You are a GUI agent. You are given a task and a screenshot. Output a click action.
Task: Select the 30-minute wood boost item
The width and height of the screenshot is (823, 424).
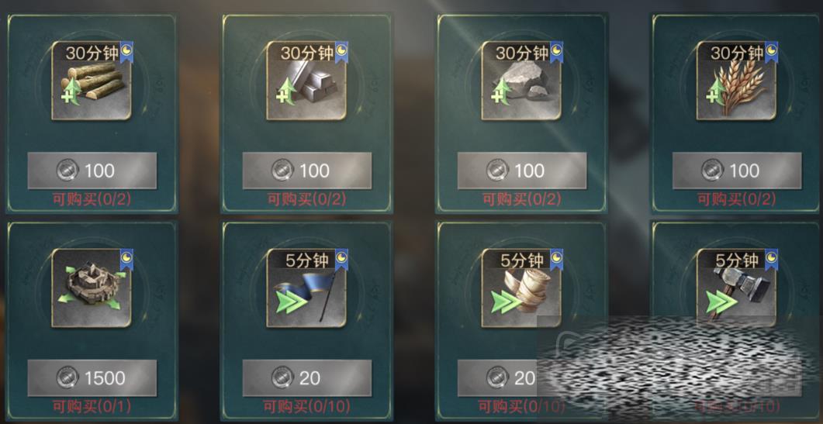[x=92, y=81]
